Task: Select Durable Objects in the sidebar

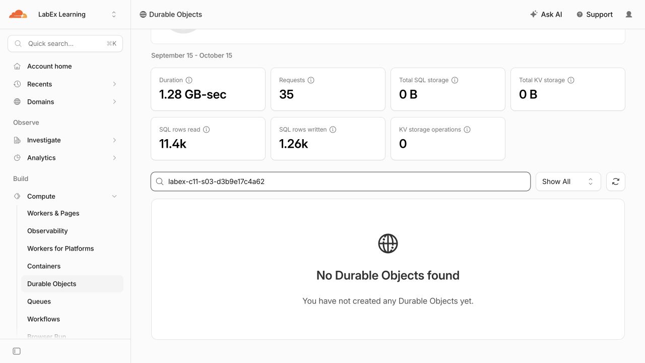Action: coord(72,283)
